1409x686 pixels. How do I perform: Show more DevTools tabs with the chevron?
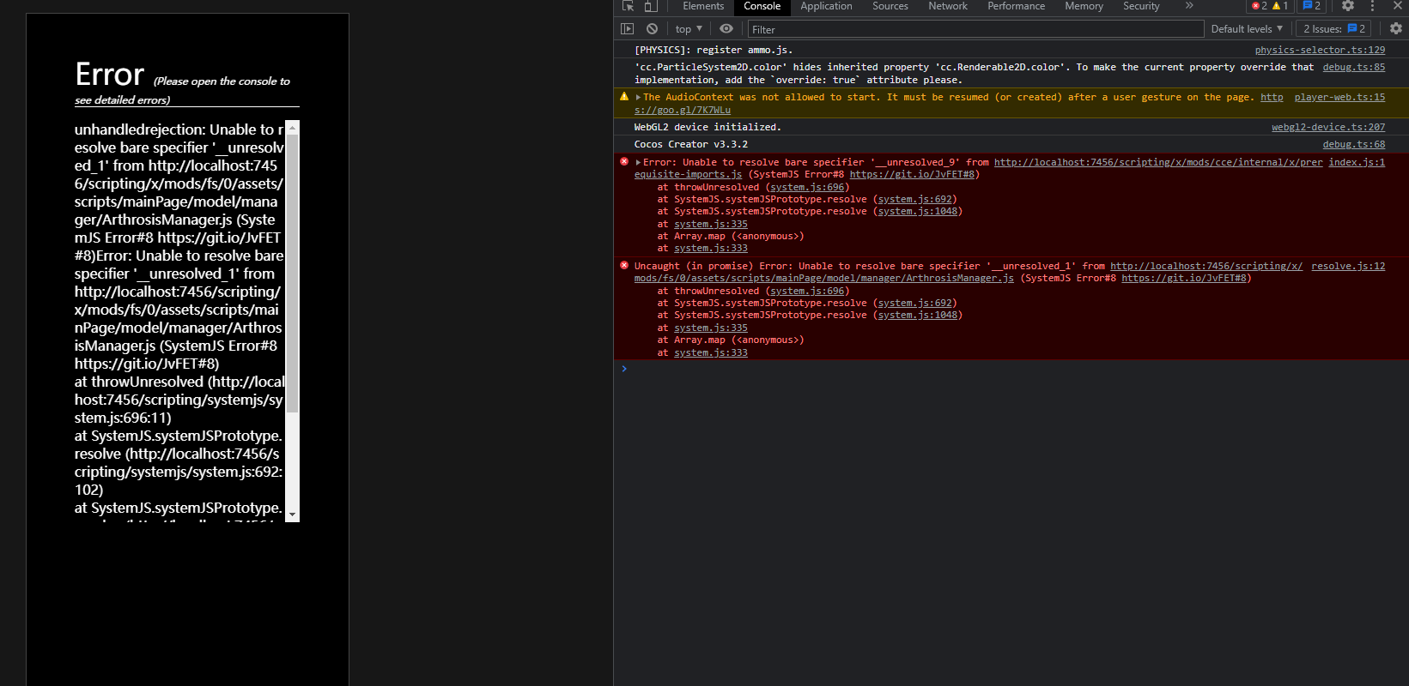pos(1189,6)
